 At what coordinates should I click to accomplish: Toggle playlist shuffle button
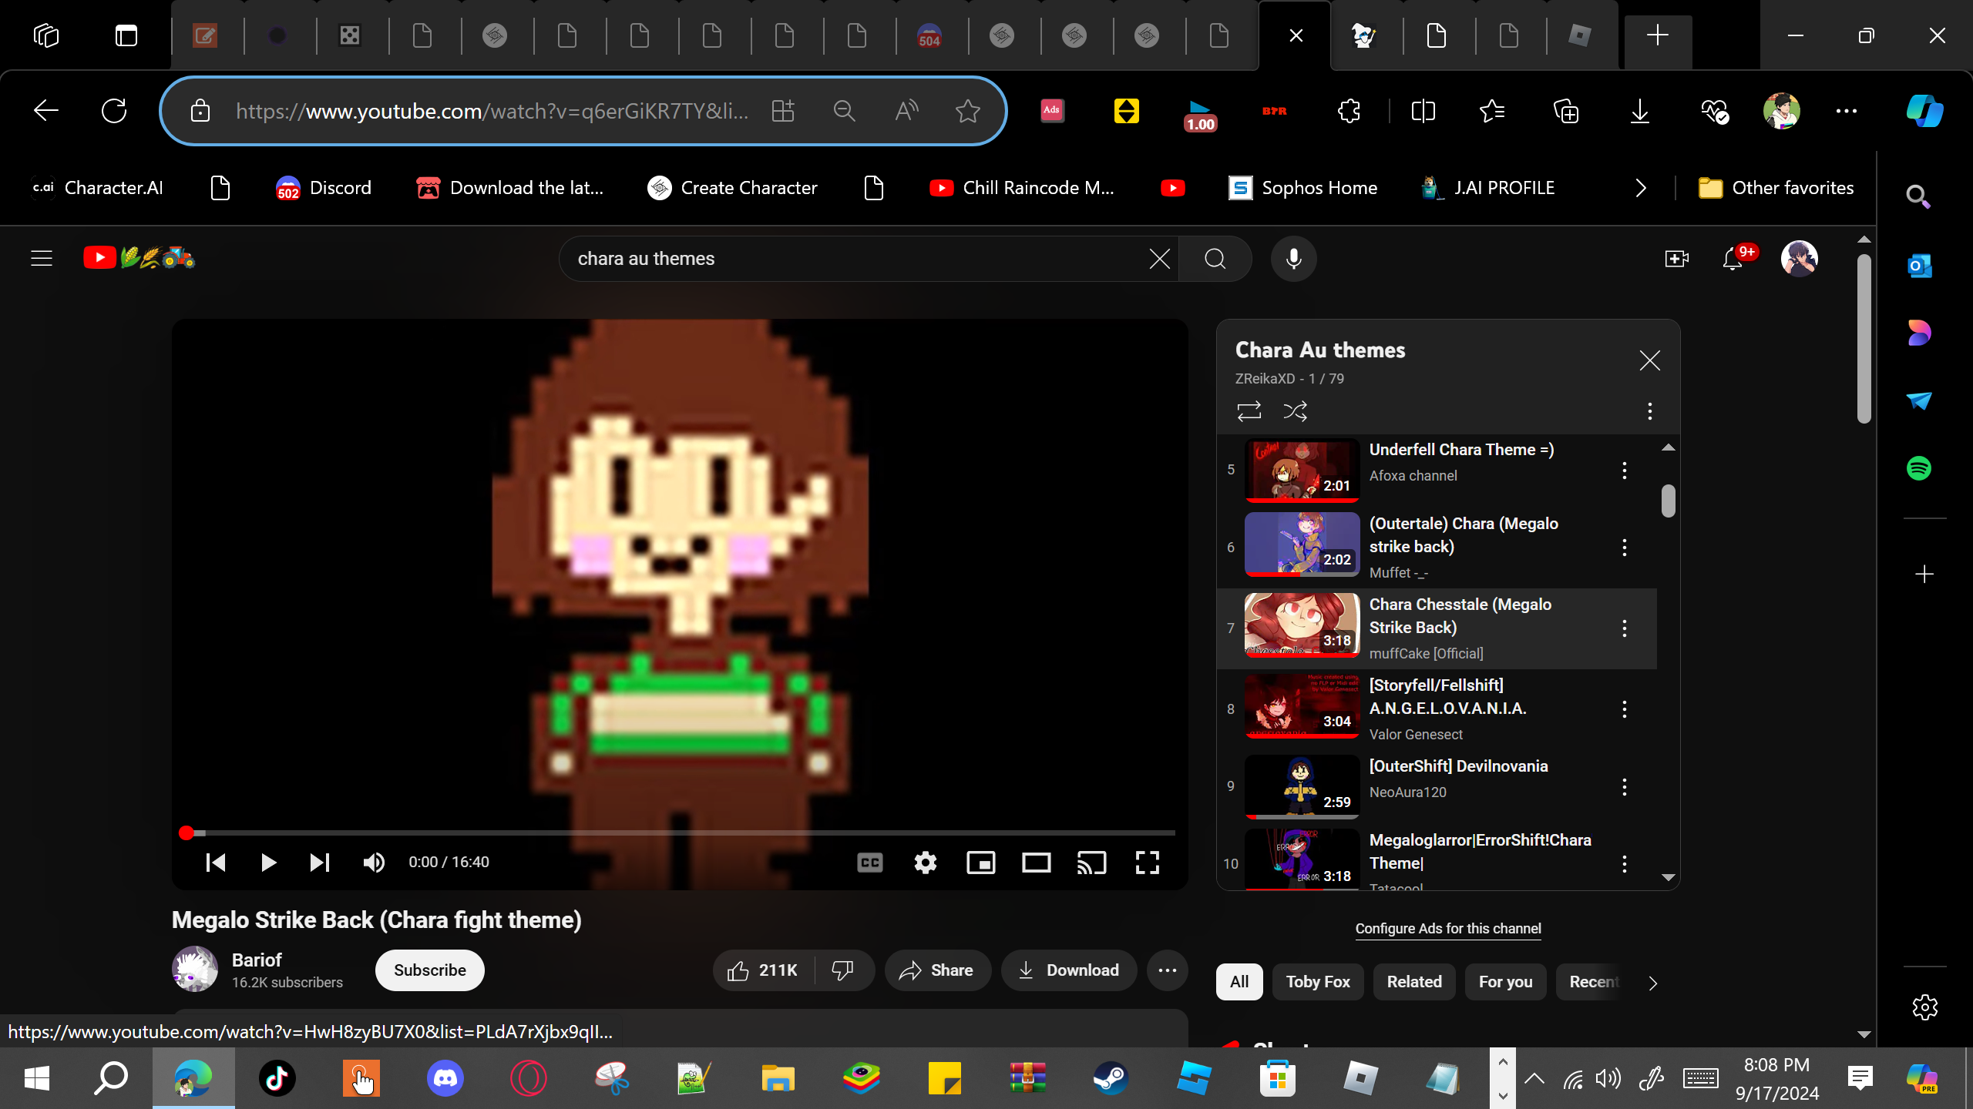[1295, 411]
